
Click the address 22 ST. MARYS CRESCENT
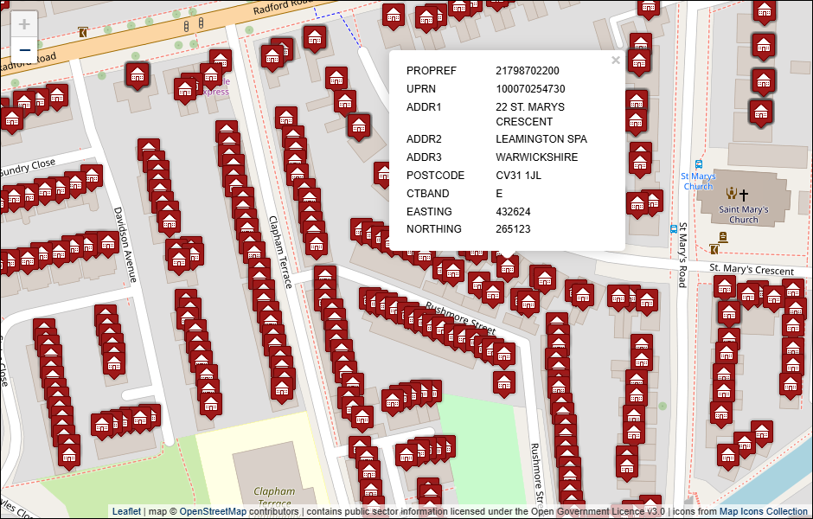(530, 114)
